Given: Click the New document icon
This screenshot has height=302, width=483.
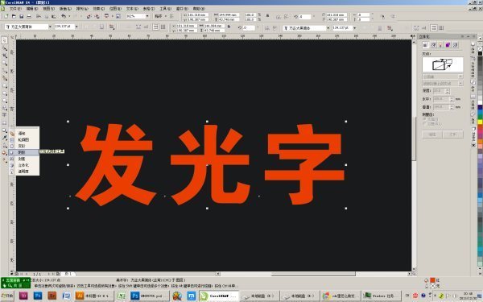Looking at the screenshot, I should point(6,16).
